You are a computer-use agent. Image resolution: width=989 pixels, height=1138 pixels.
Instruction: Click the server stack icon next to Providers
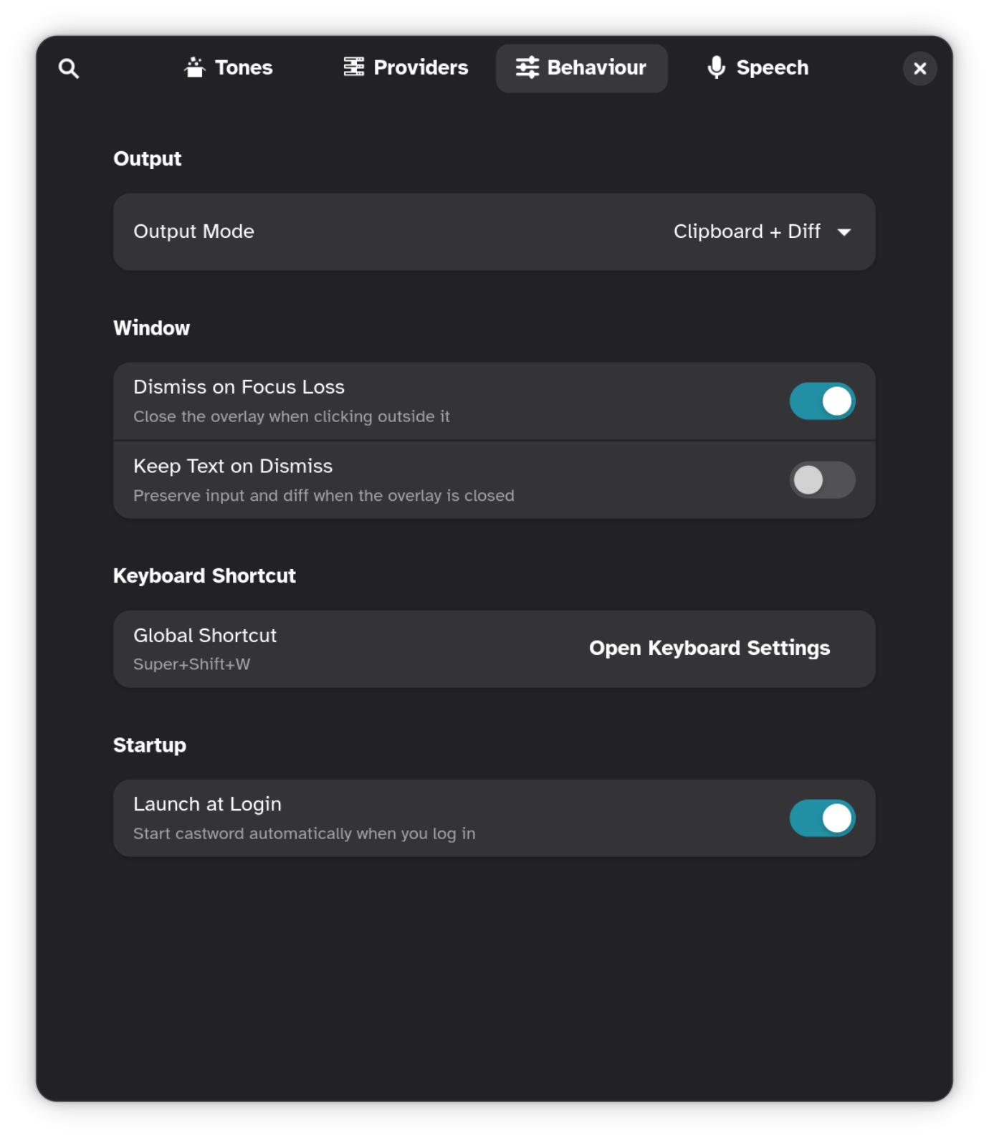coord(353,67)
